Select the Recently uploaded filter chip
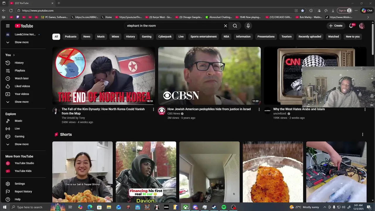Viewport: 375px width, 211px height. pyautogui.click(x=310, y=37)
